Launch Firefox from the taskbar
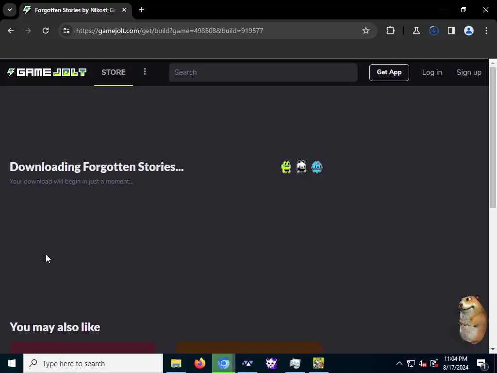This screenshot has height=373, width=497. coord(199,363)
